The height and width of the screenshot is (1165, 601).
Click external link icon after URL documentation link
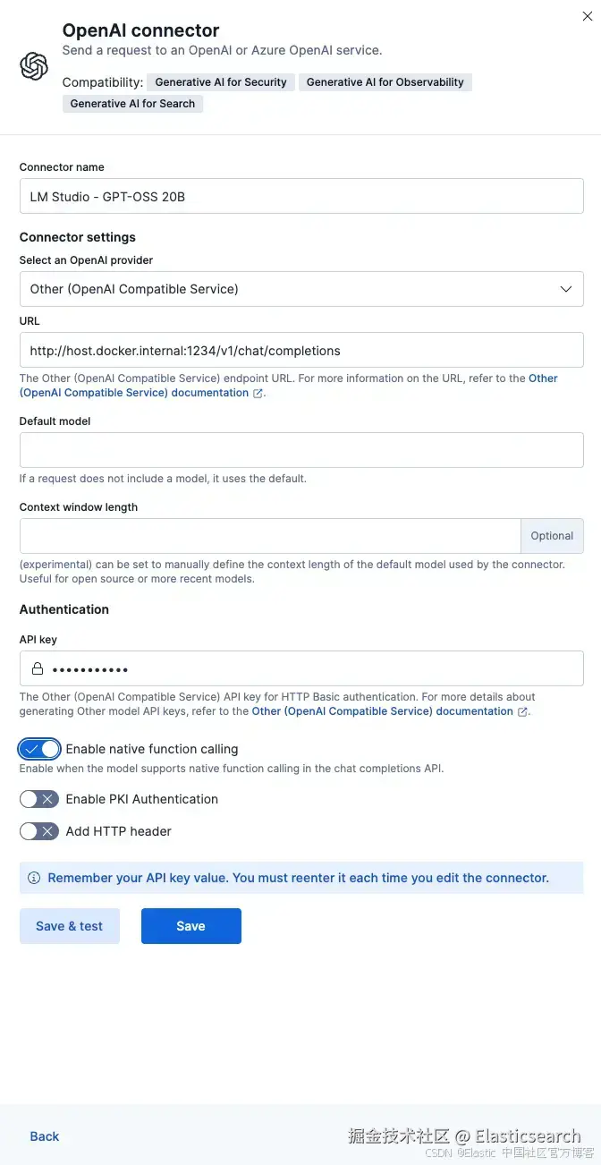click(258, 393)
